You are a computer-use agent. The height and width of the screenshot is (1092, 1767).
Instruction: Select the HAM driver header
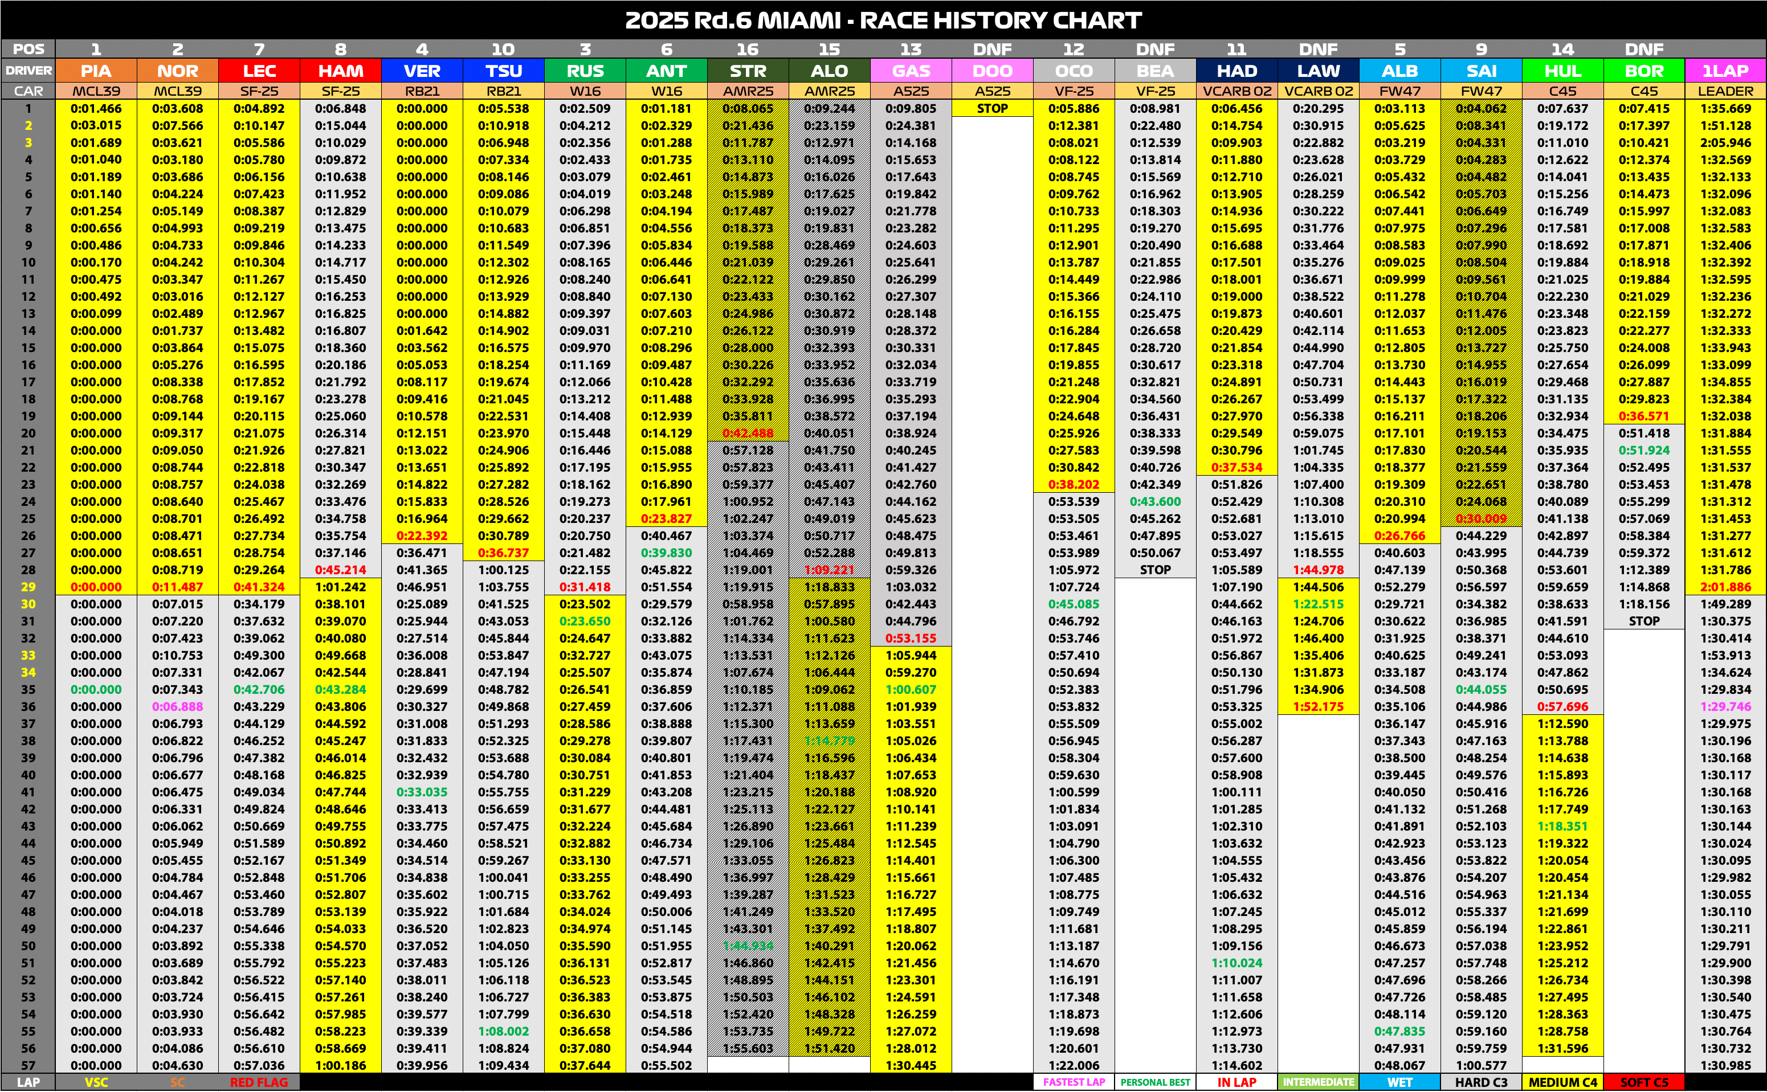(341, 71)
